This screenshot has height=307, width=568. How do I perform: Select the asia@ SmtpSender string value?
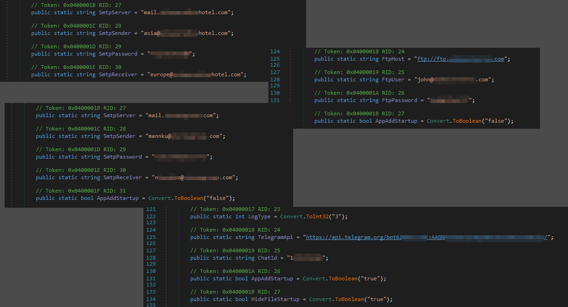click(190, 33)
